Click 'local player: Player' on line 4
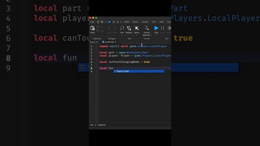The image size is (260, 146). [x=115, y=56]
